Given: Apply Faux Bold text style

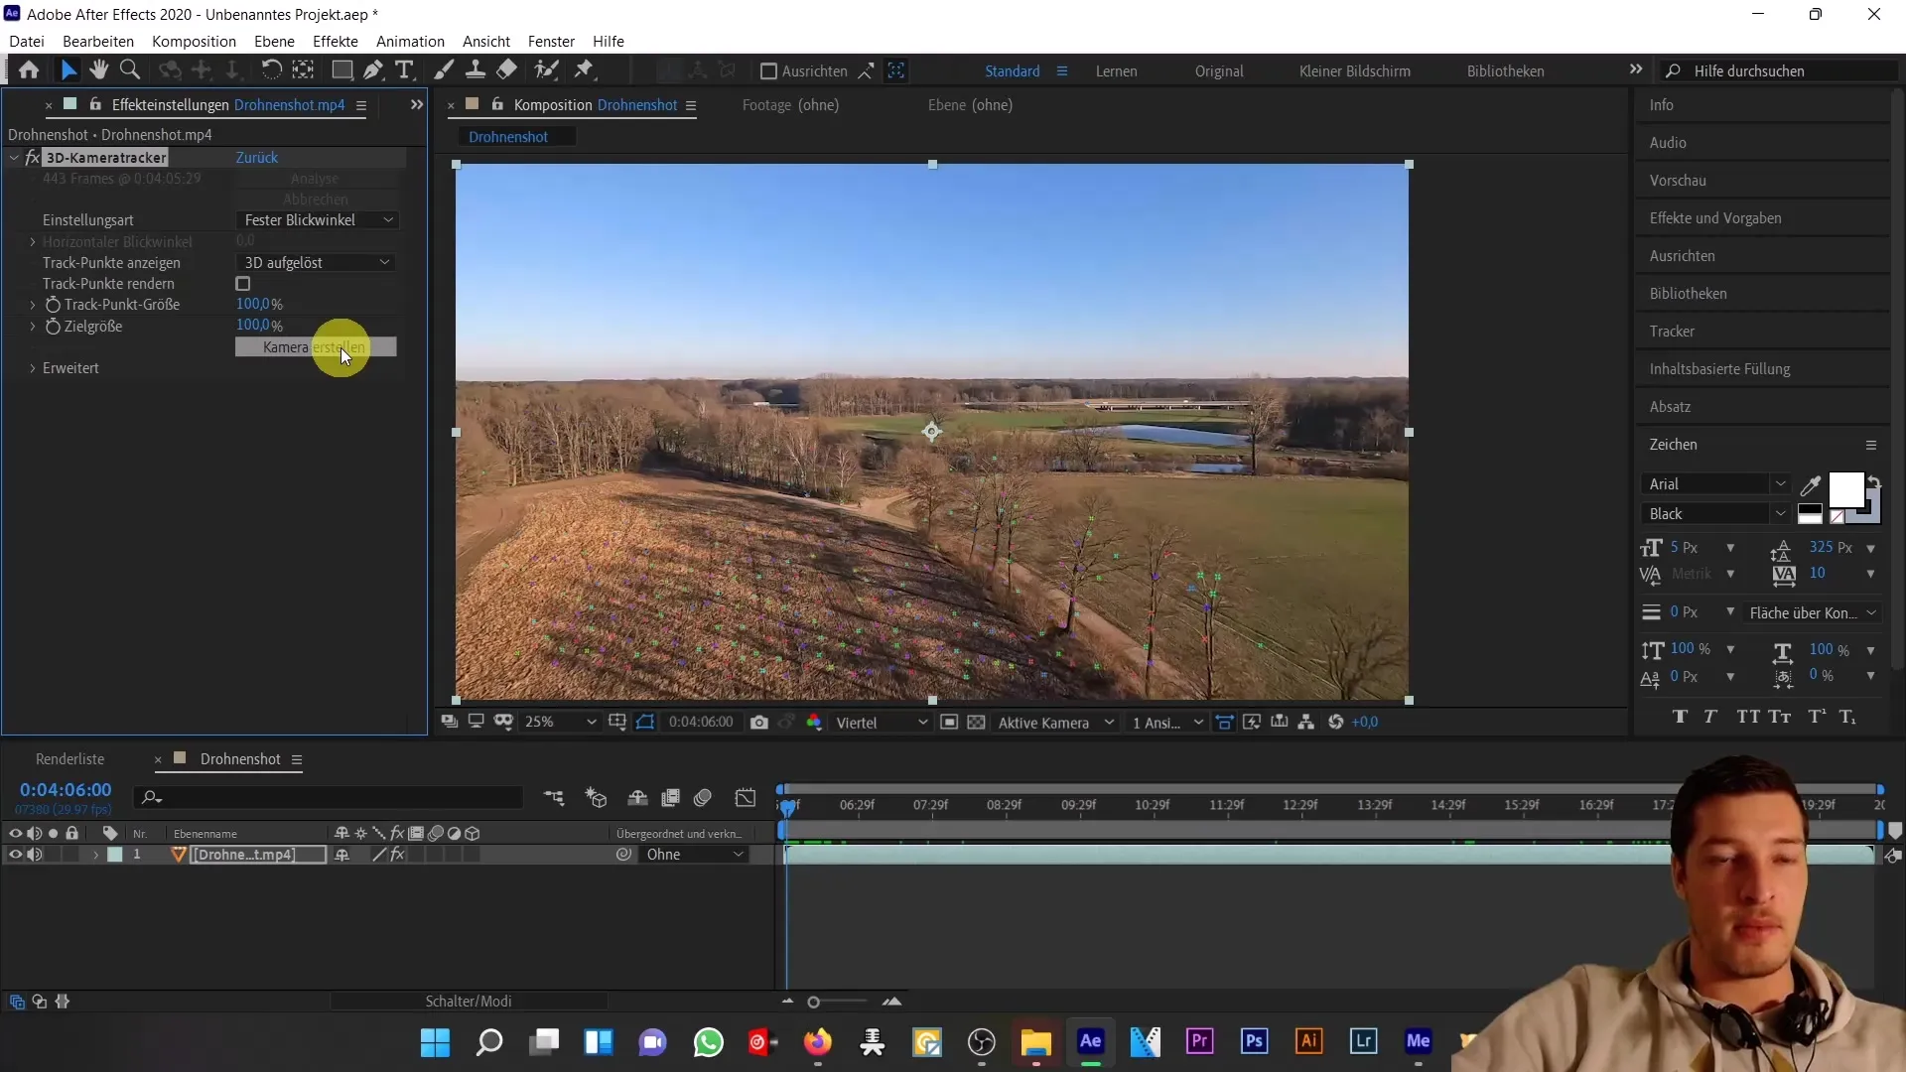Looking at the screenshot, I should click(1680, 717).
